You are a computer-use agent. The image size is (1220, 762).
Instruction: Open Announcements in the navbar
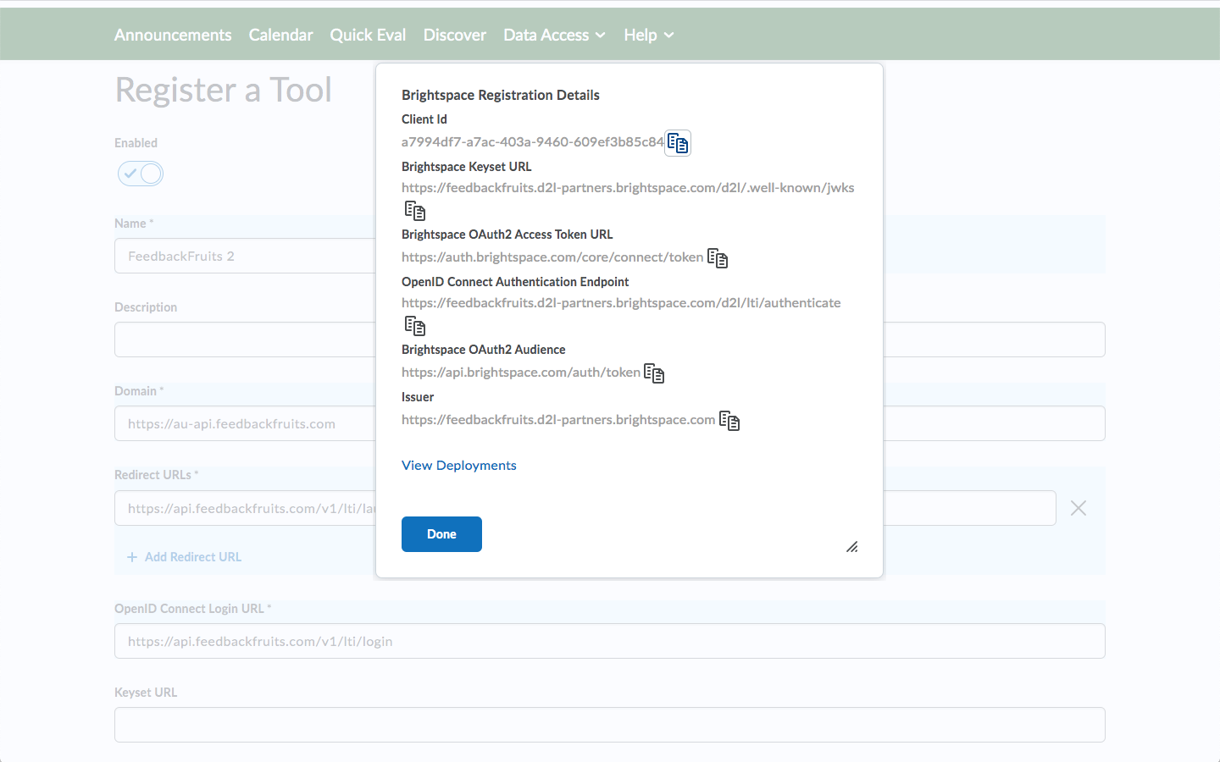click(173, 35)
